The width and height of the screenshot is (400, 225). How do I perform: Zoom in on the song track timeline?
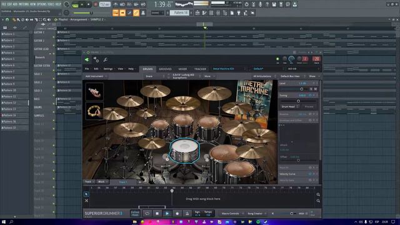[x=318, y=194]
